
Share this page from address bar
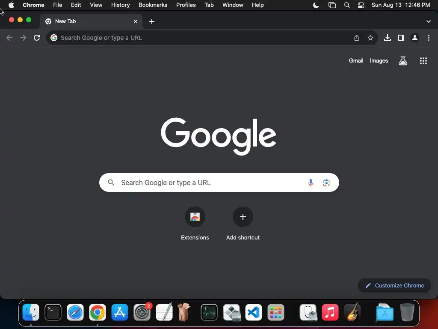(x=357, y=38)
